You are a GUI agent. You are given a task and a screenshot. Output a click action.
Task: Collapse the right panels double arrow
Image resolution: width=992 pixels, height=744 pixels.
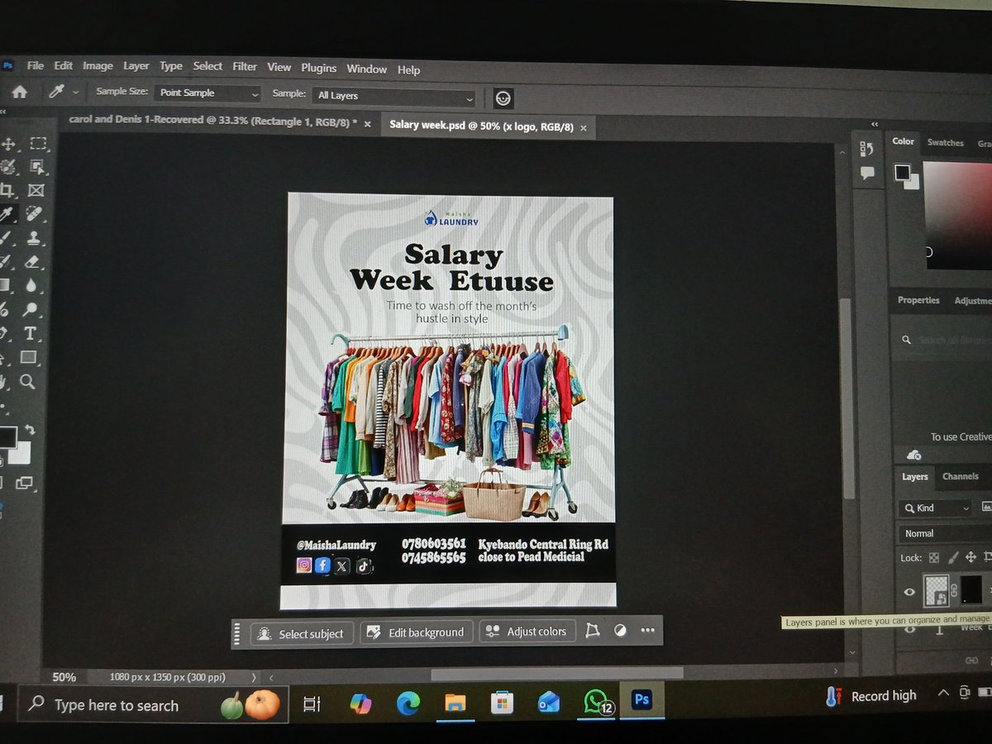(875, 125)
